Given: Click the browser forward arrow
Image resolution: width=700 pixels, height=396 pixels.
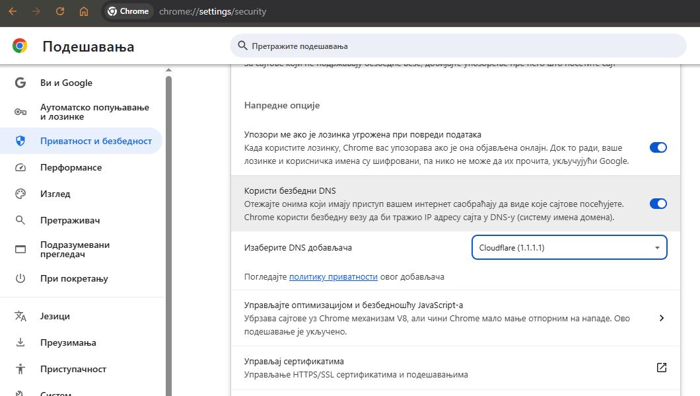Looking at the screenshot, I should [x=36, y=11].
